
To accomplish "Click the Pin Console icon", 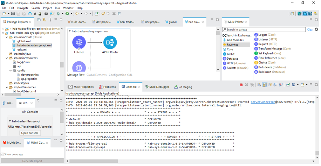I will [288, 85].
